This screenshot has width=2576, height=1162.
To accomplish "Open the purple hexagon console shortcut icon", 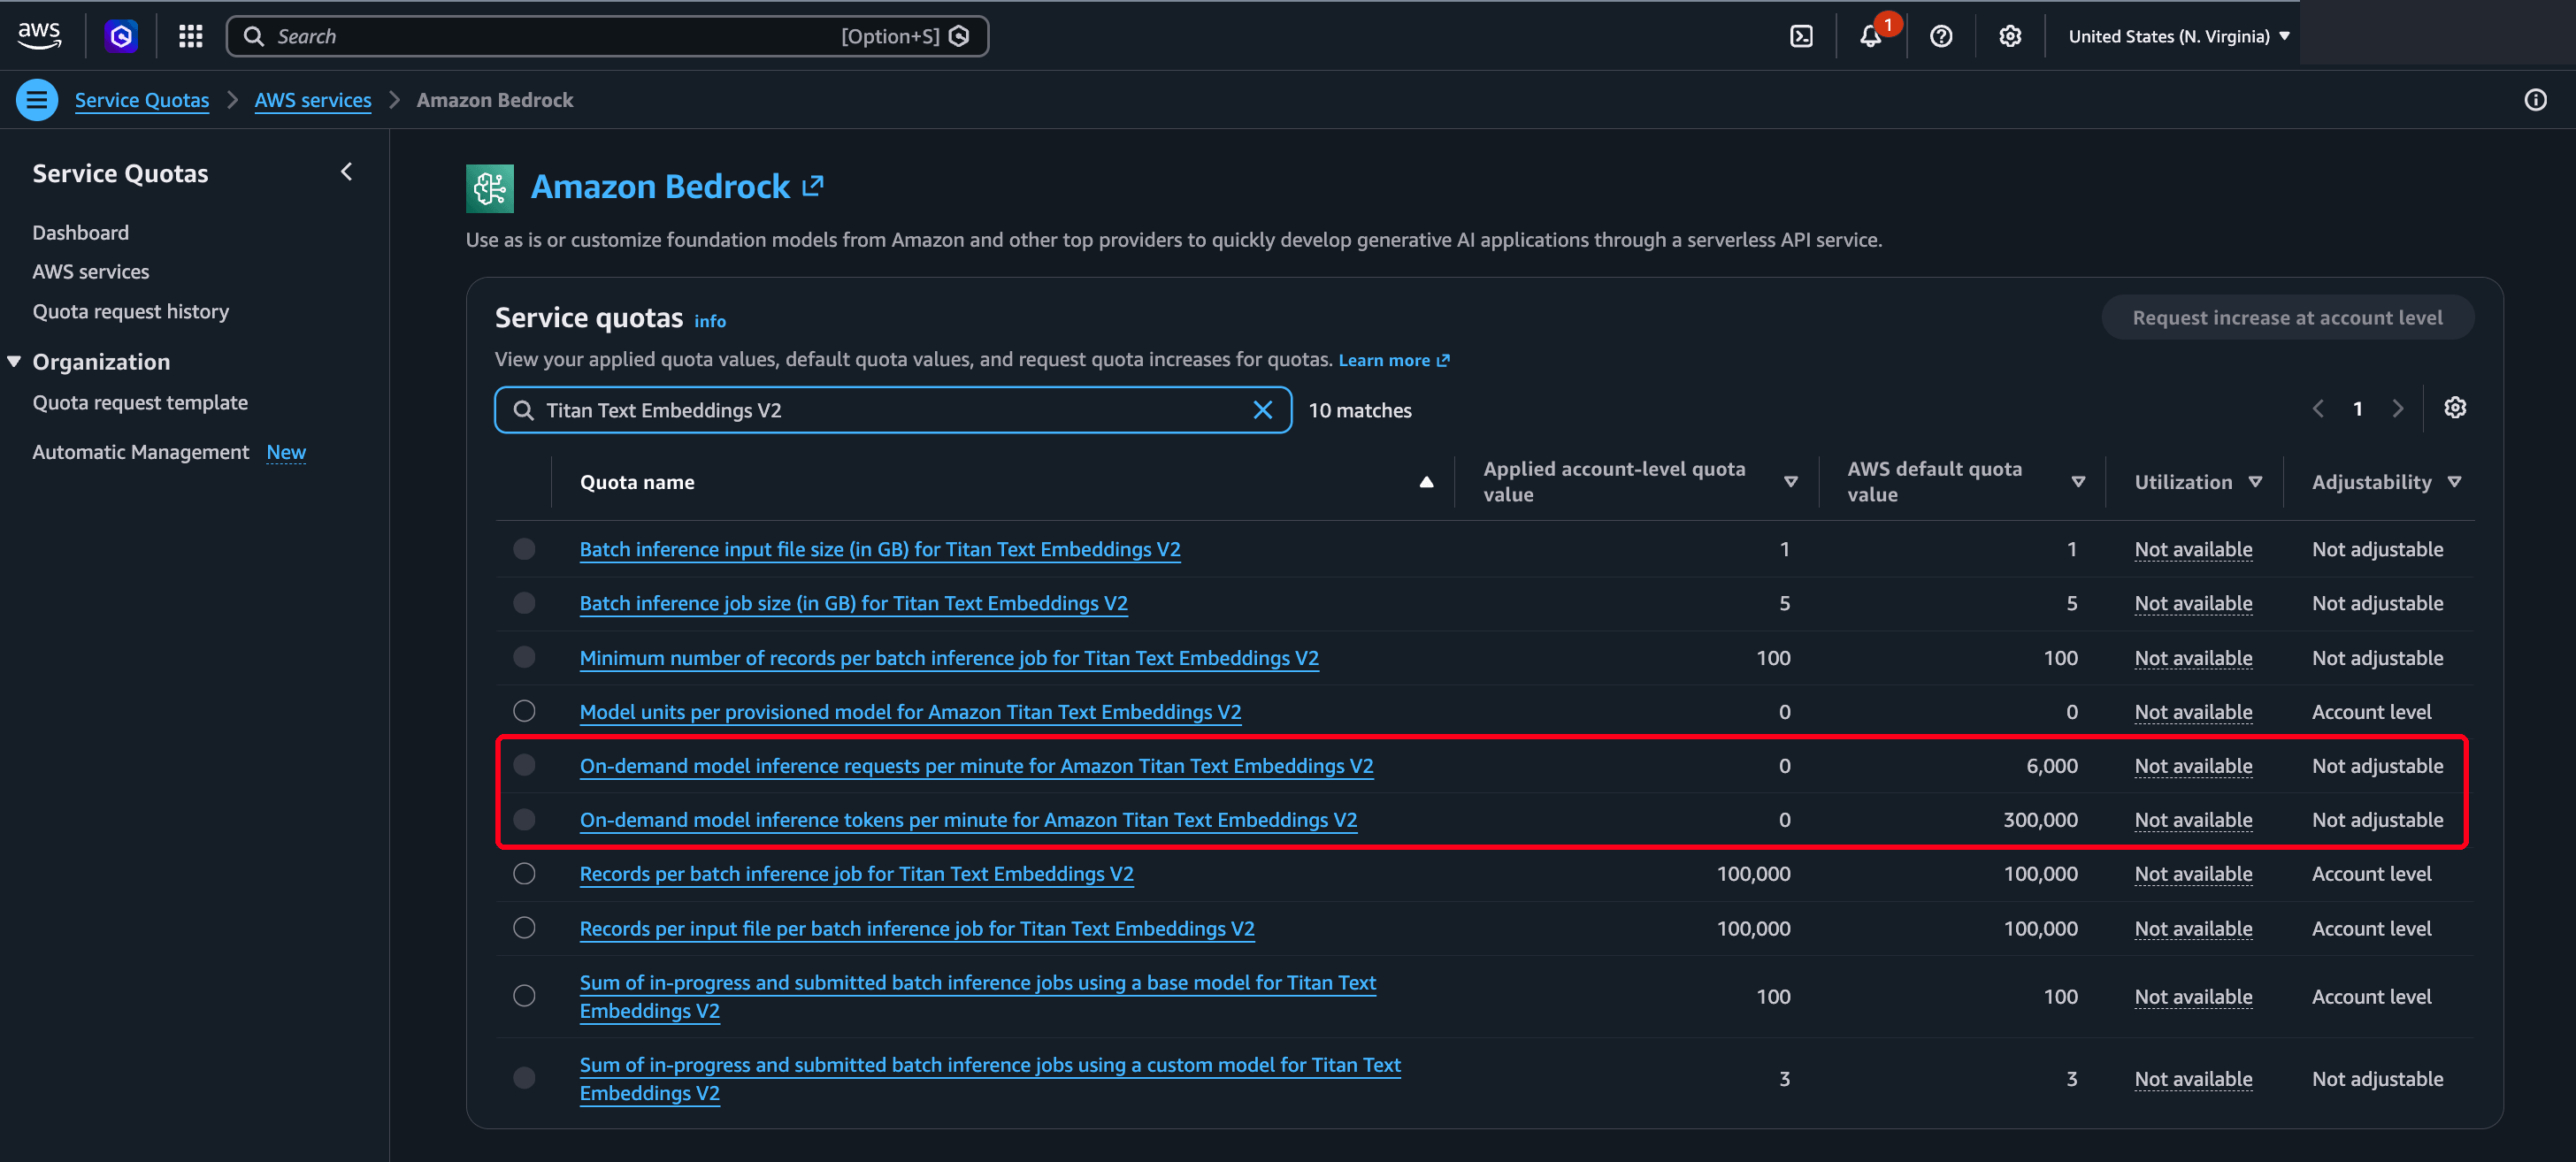I will point(121,36).
